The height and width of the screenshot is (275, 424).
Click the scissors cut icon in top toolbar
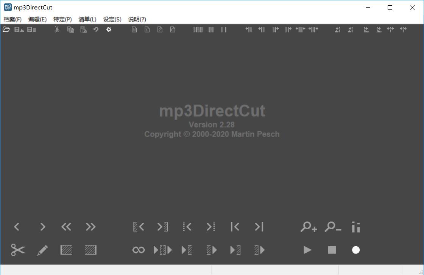pos(57,30)
